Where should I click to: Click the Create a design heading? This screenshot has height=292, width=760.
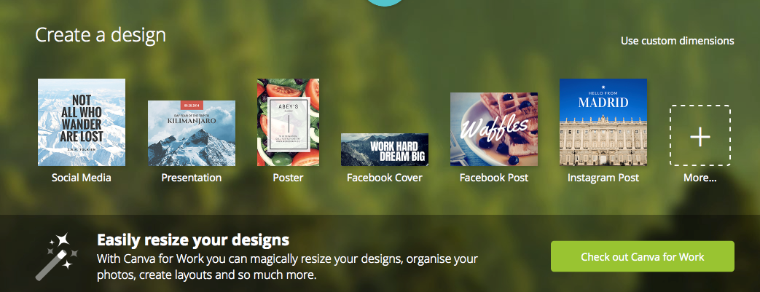101,35
